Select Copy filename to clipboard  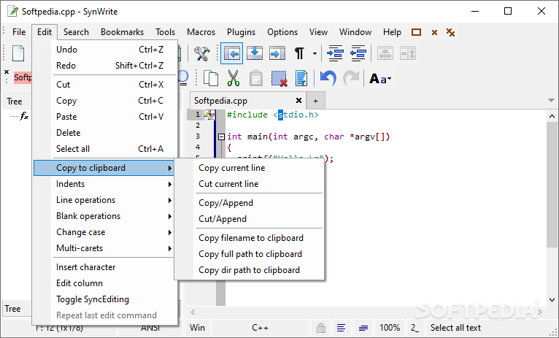pyautogui.click(x=250, y=238)
